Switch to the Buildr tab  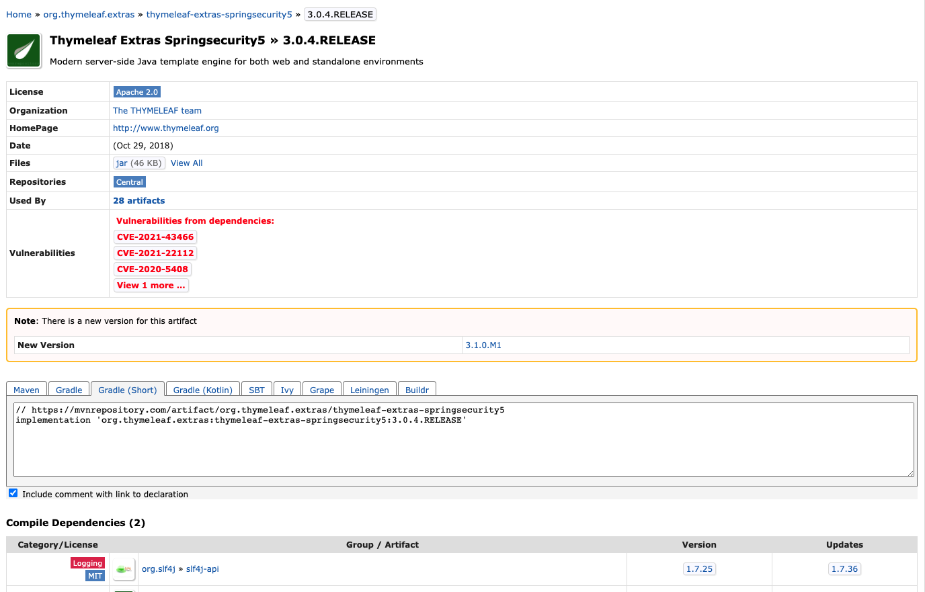coord(417,390)
